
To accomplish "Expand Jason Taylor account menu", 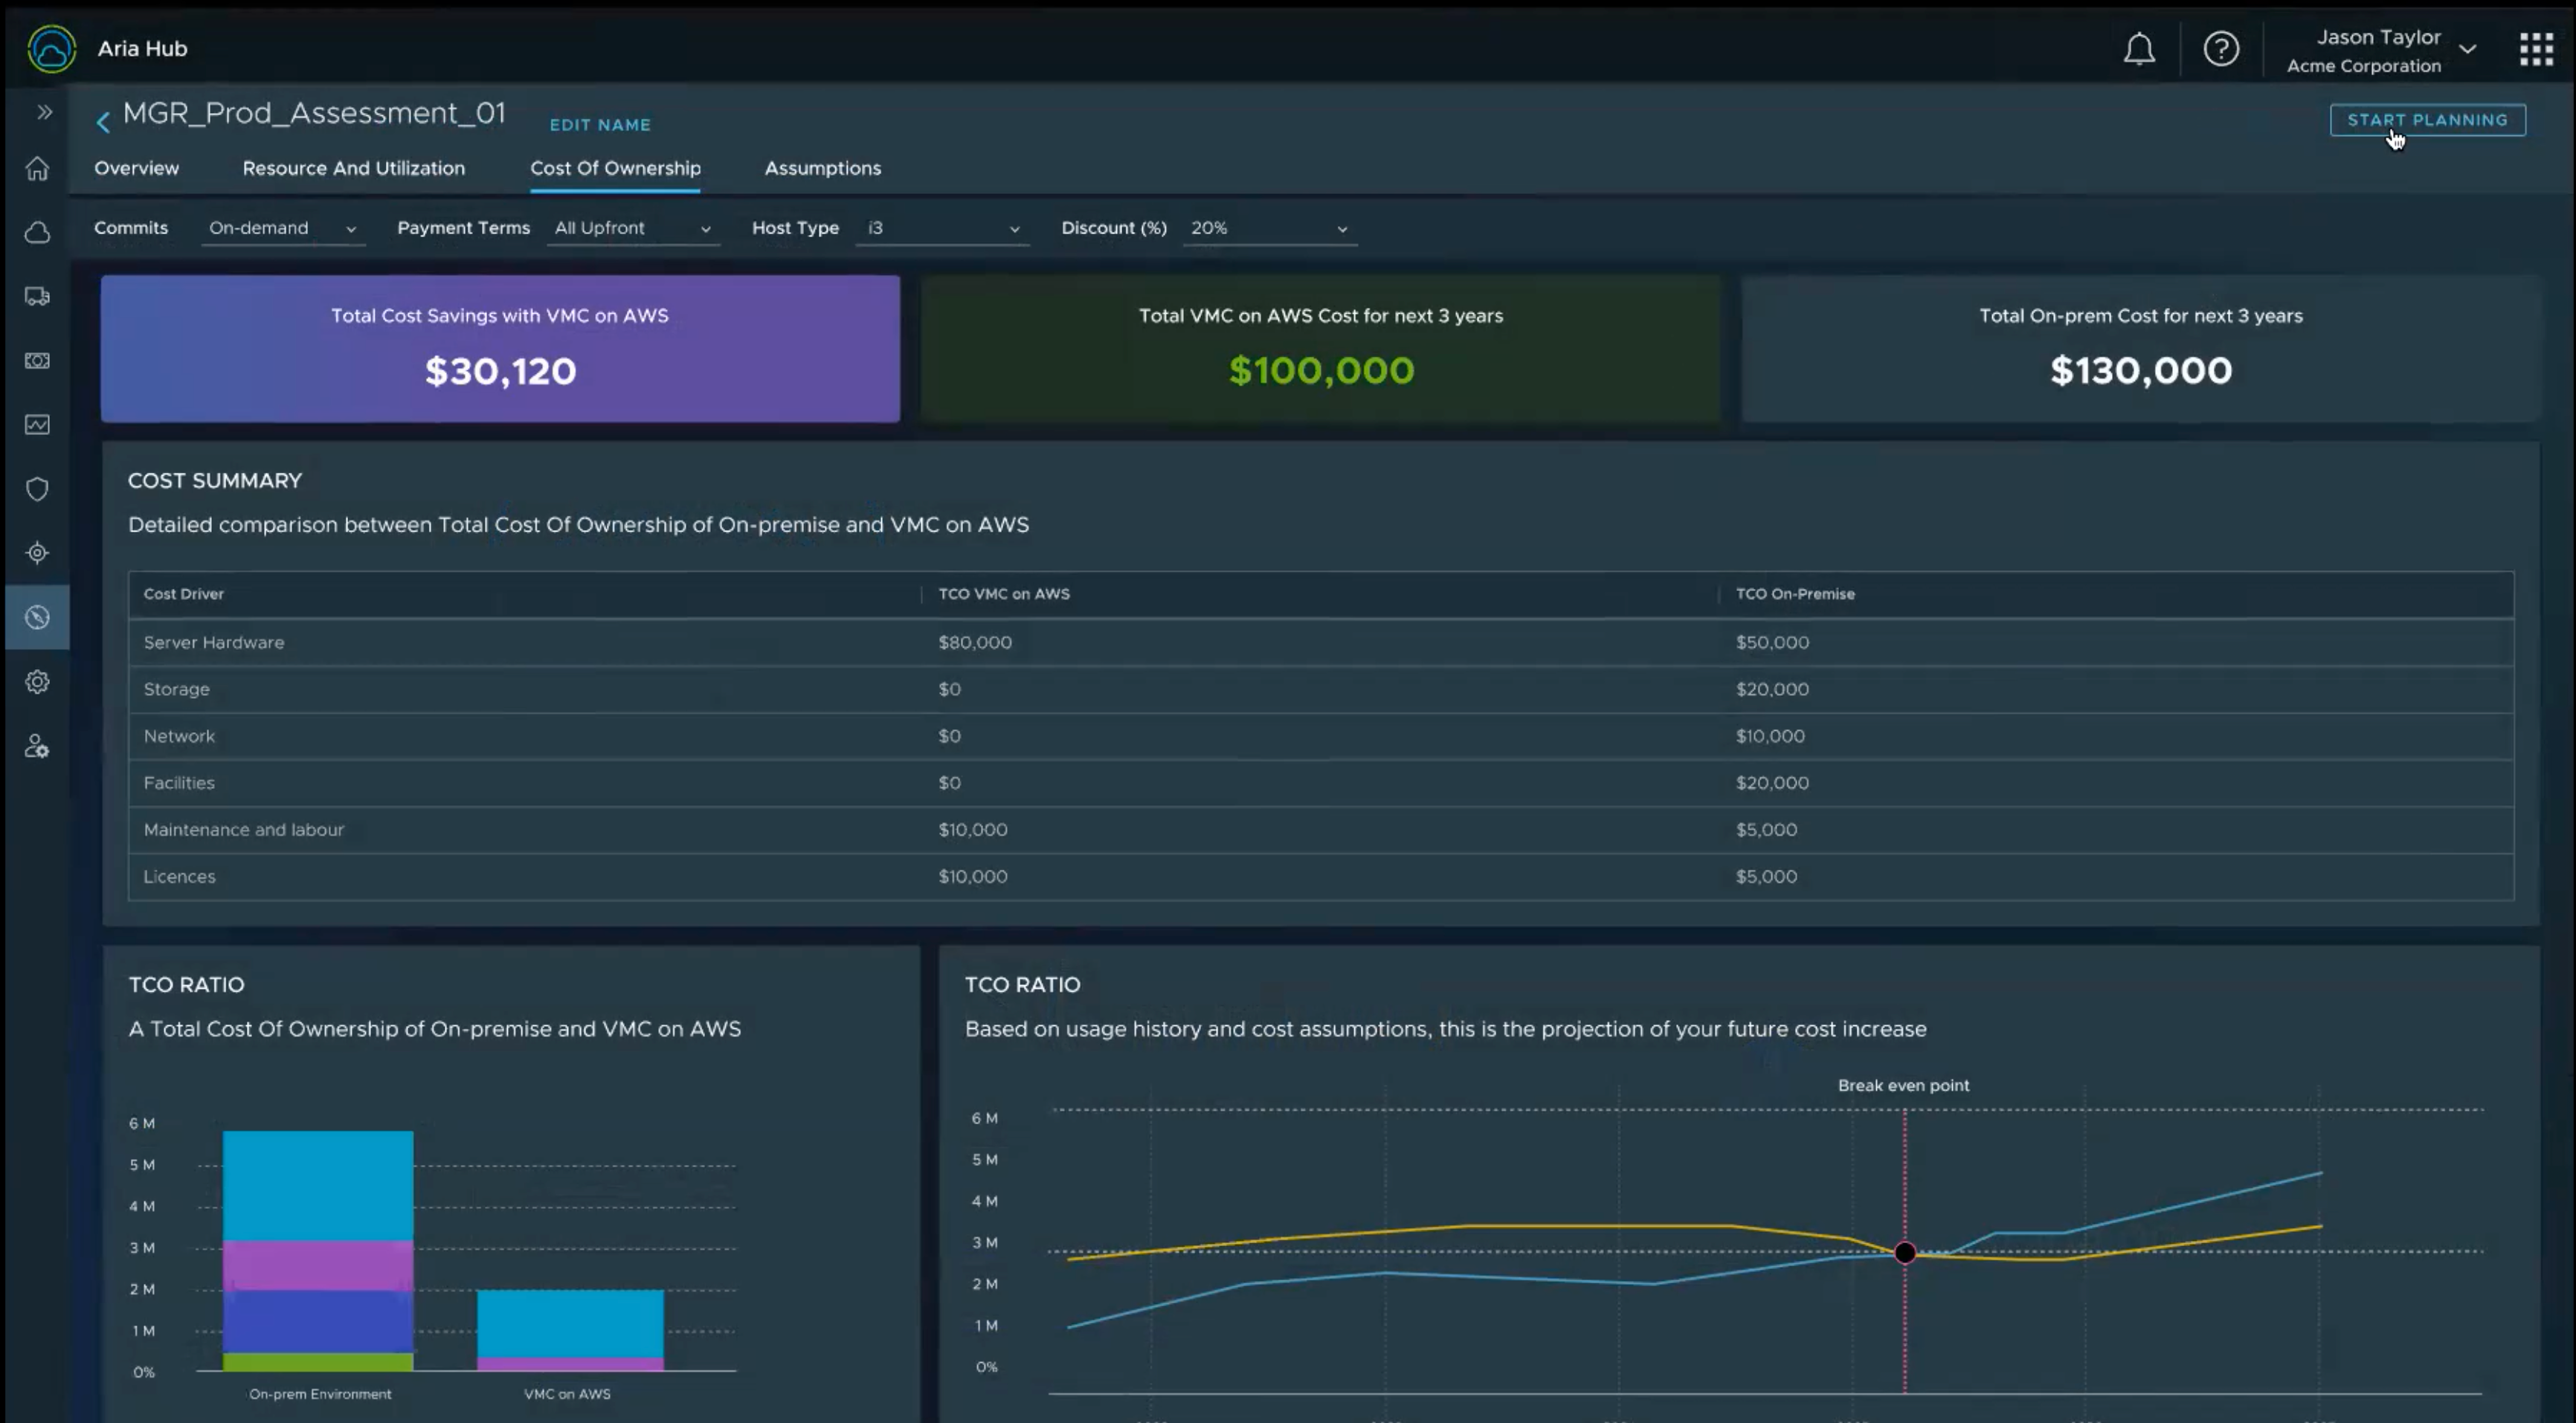I will [x=2381, y=50].
